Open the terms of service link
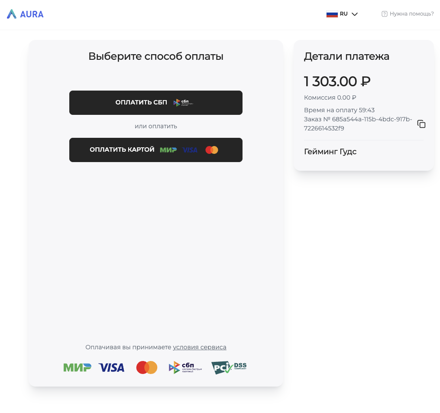Image resolution: width=440 pixels, height=413 pixels. [x=200, y=347]
